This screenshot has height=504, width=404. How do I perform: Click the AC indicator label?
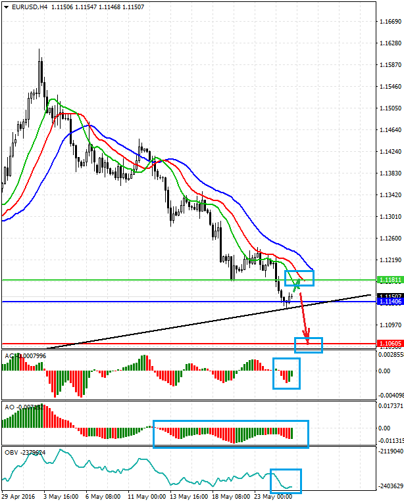click(9, 355)
